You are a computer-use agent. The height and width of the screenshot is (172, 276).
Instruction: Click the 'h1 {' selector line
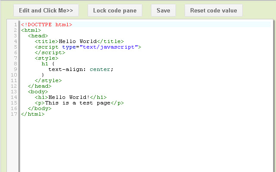[48, 64]
